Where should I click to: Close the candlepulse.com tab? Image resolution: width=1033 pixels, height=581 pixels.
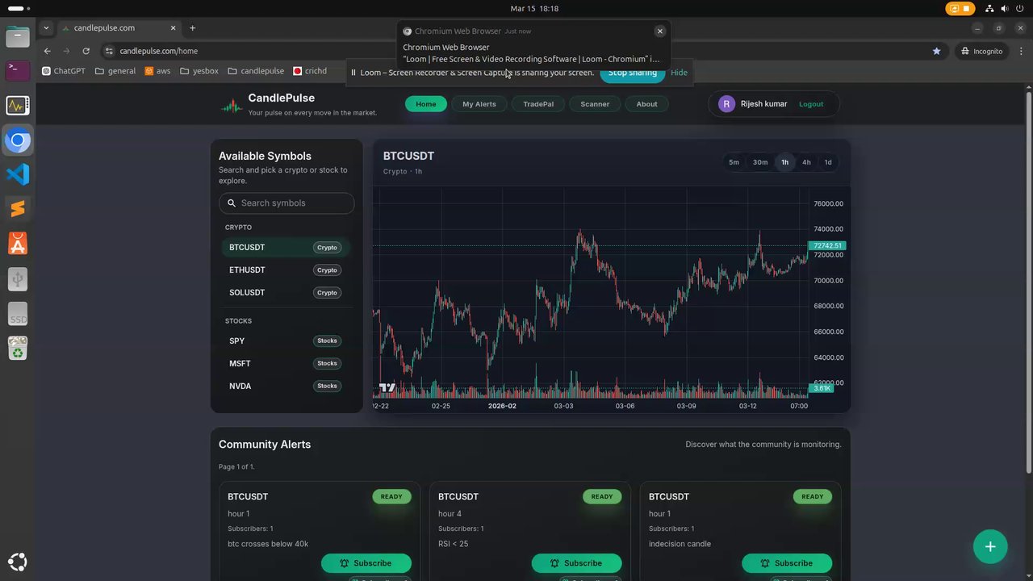(173, 28)
